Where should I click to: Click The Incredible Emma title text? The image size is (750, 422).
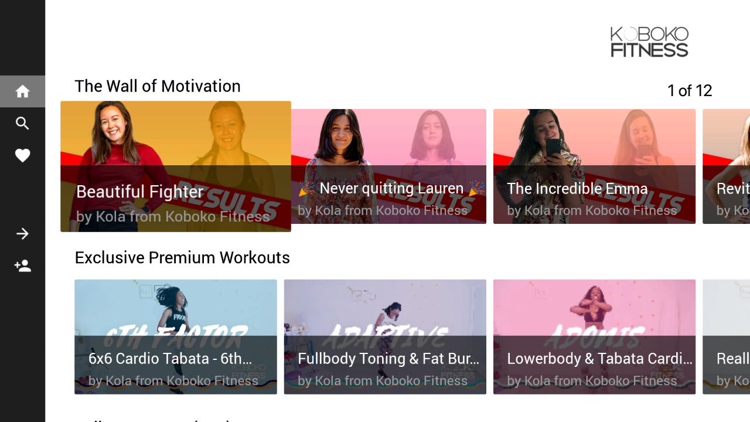[577, 188]
